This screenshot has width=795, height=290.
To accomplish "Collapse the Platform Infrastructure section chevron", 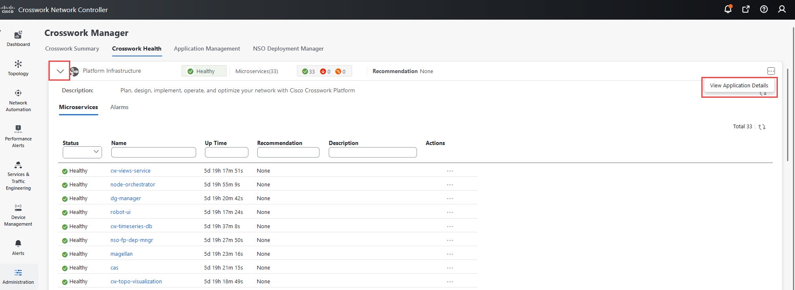I will (60, 71).
